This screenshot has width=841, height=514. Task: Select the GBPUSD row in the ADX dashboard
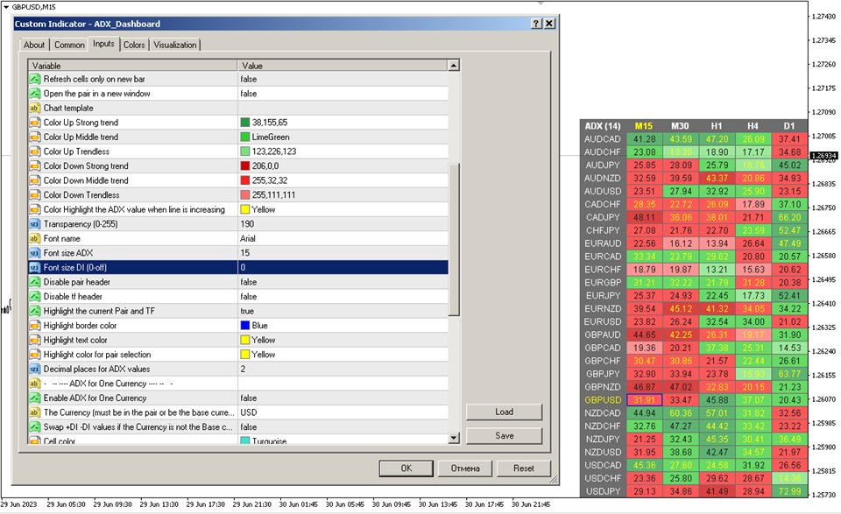tap(603, 401)
